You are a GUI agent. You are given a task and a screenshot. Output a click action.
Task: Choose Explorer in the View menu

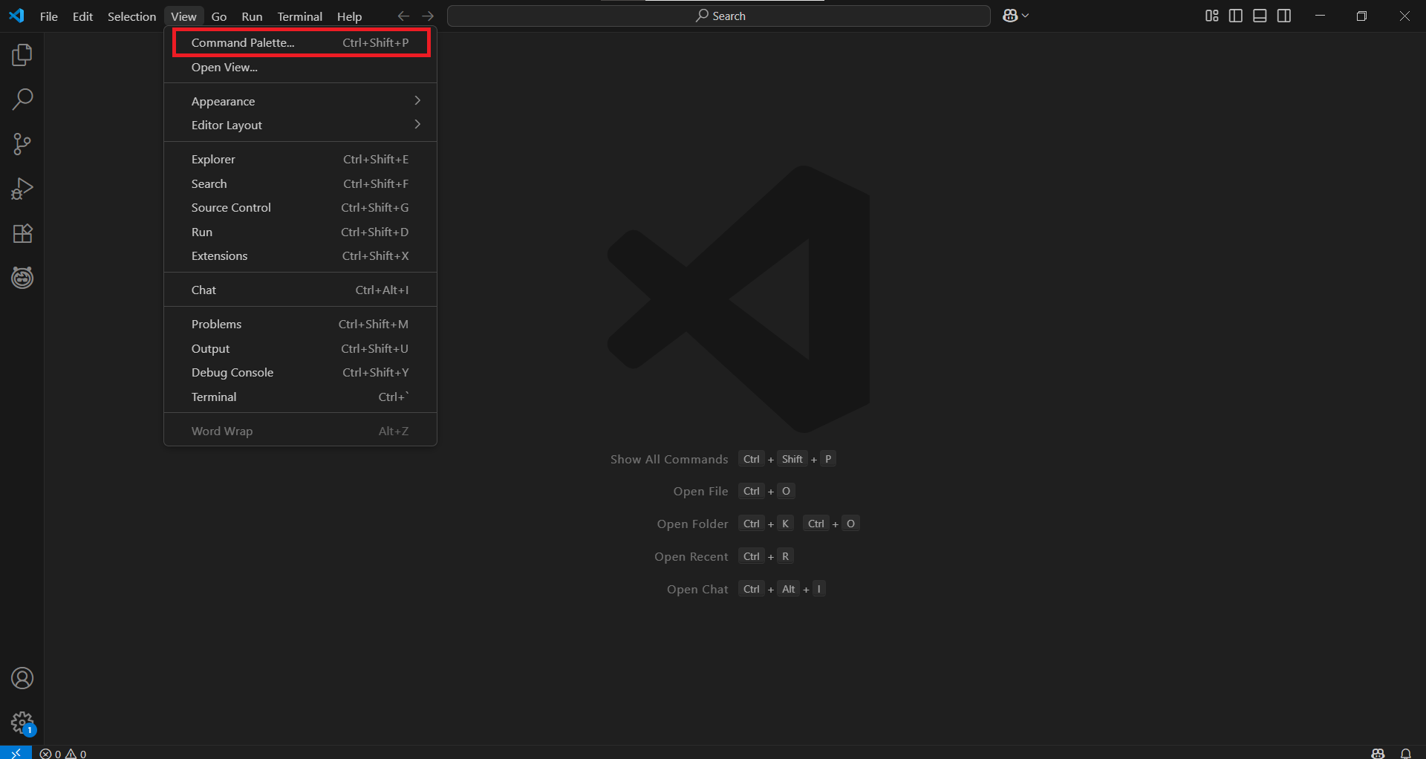300,159
